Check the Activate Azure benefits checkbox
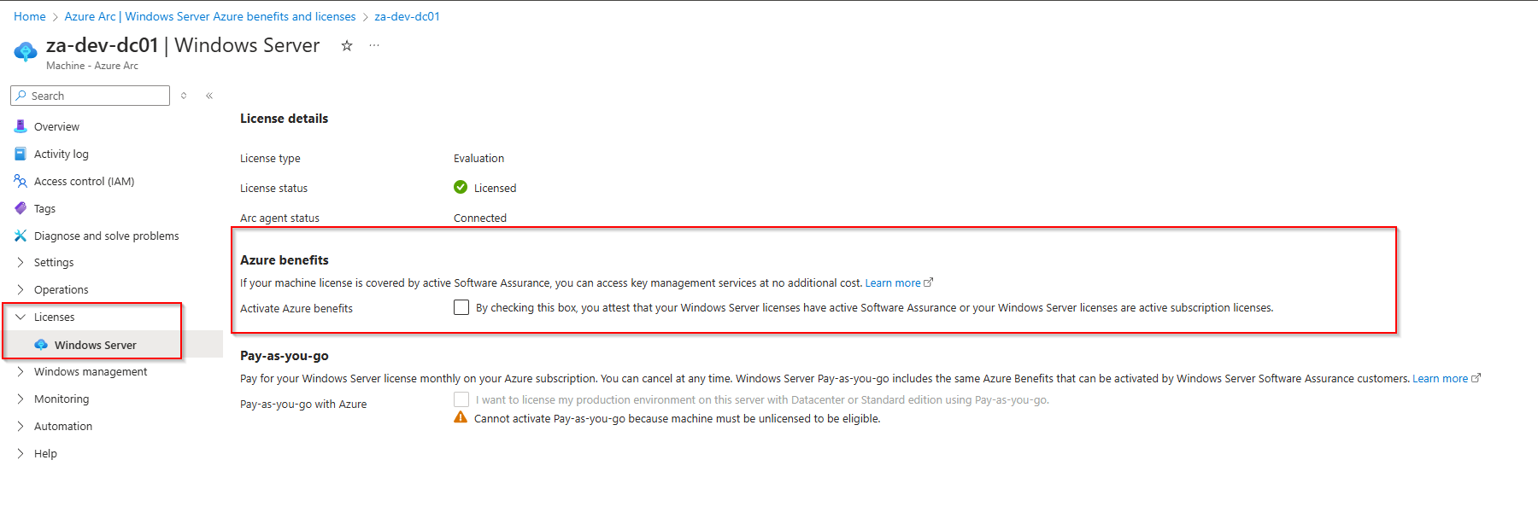Image resolution: width=1538 pixels, height=524 pixels. point(461,307)
